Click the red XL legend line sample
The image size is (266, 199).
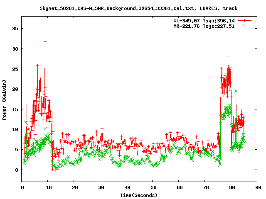[245, 20]
